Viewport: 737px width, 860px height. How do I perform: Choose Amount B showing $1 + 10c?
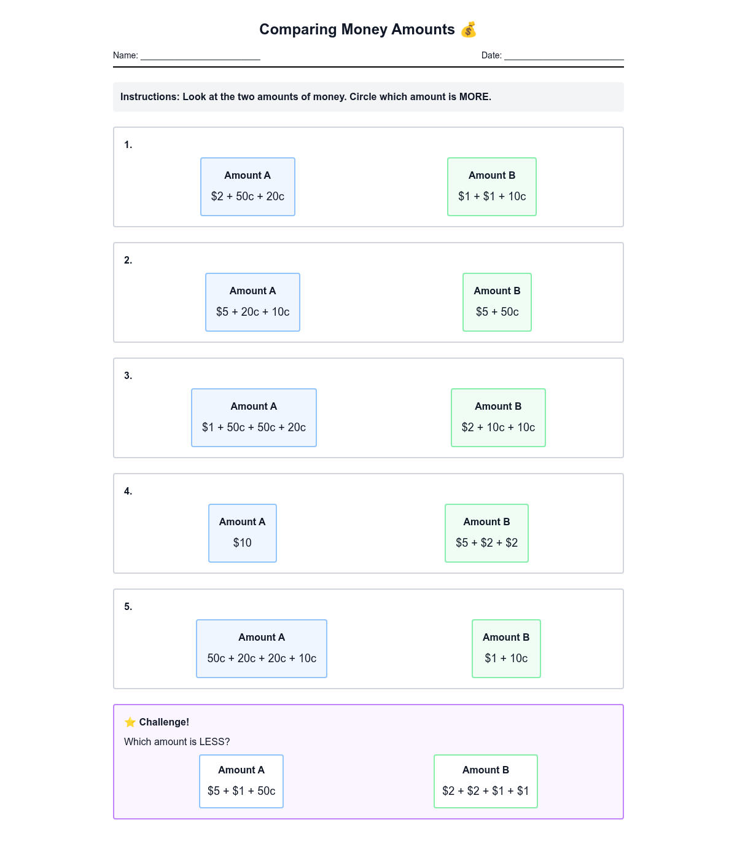[x=506, y=649]
